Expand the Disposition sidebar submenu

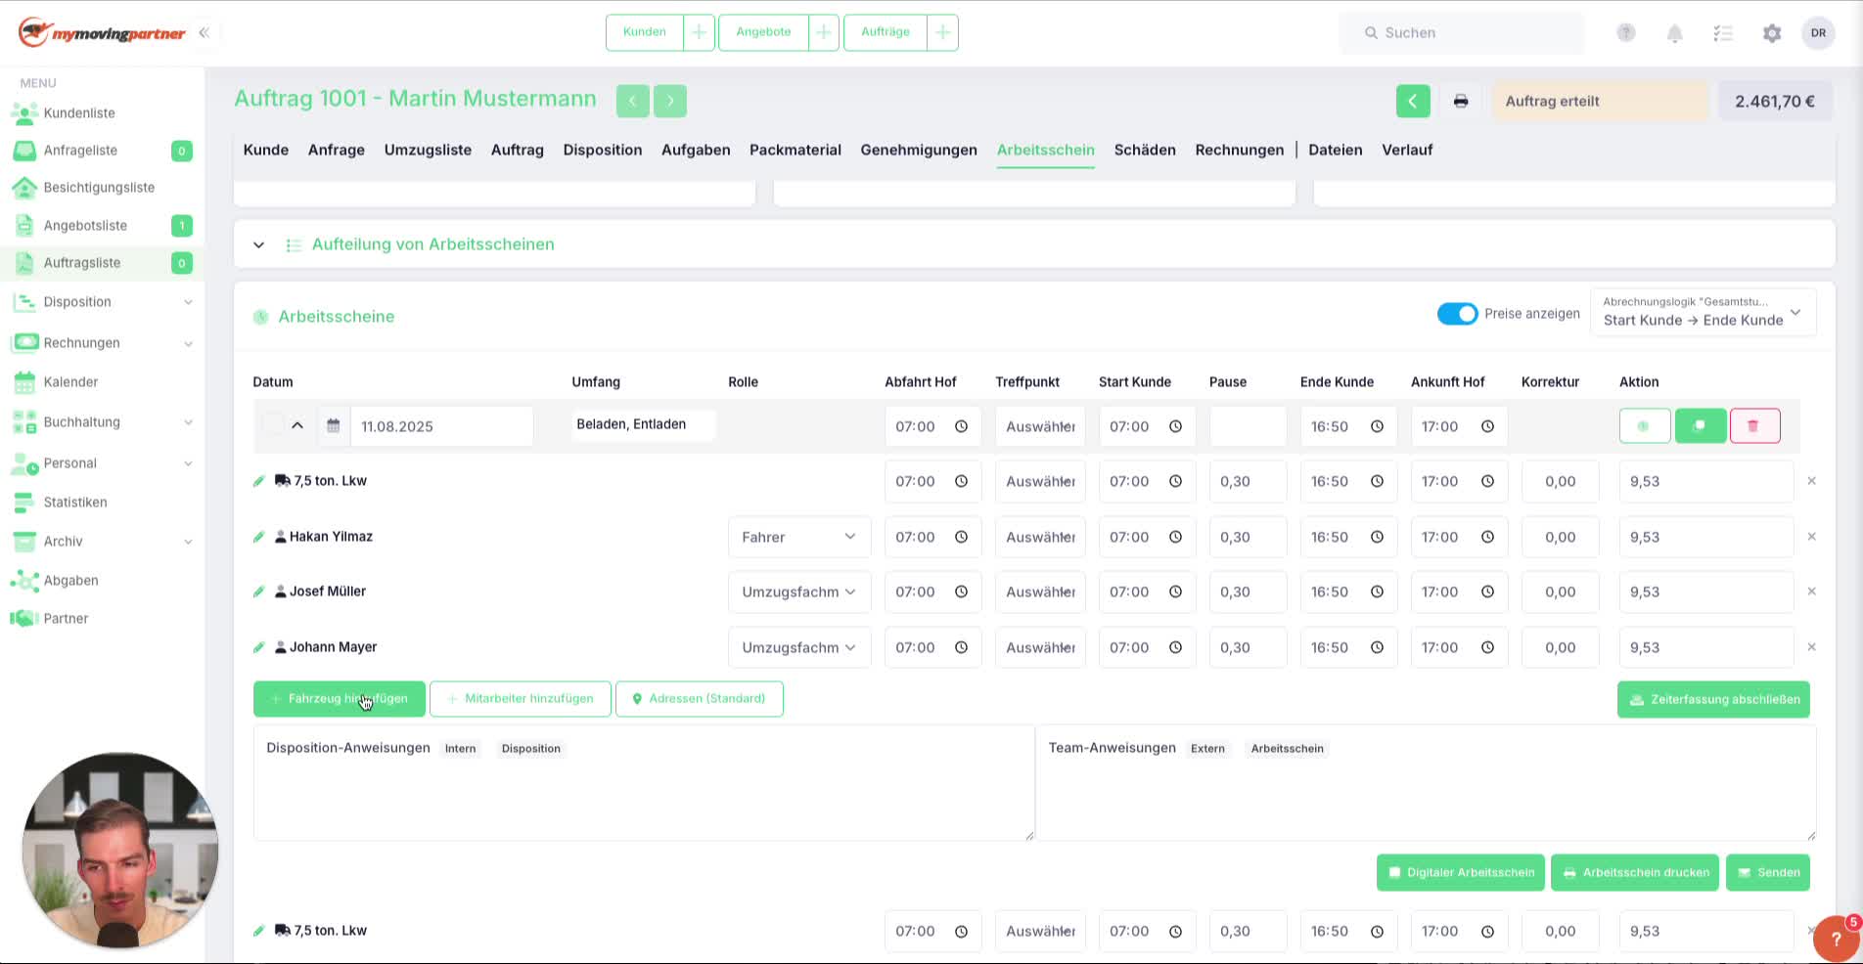coord(188,302)
